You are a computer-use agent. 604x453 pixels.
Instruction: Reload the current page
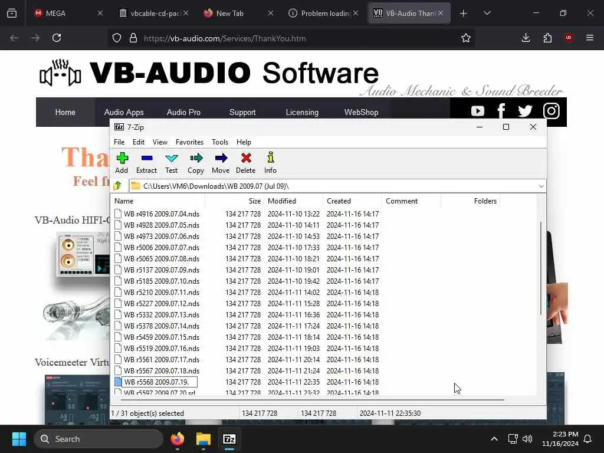[x=57, y=38]
